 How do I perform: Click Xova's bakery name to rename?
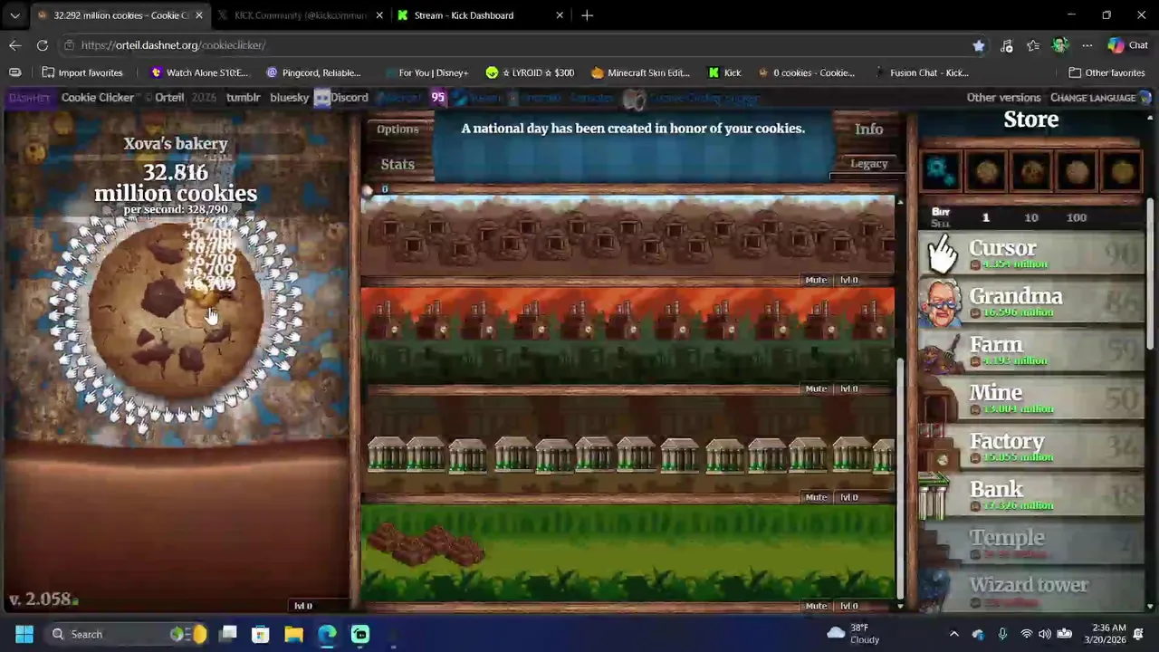point(176,144)
